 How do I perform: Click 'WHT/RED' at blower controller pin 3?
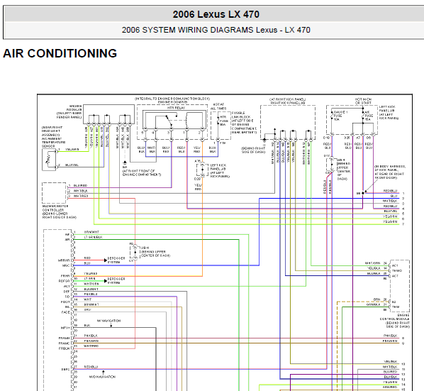pos(81,196)
